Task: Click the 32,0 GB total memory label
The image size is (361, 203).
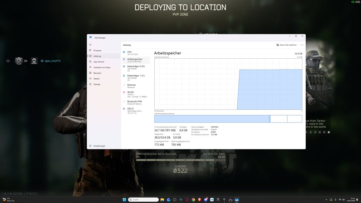Action: 298,54
